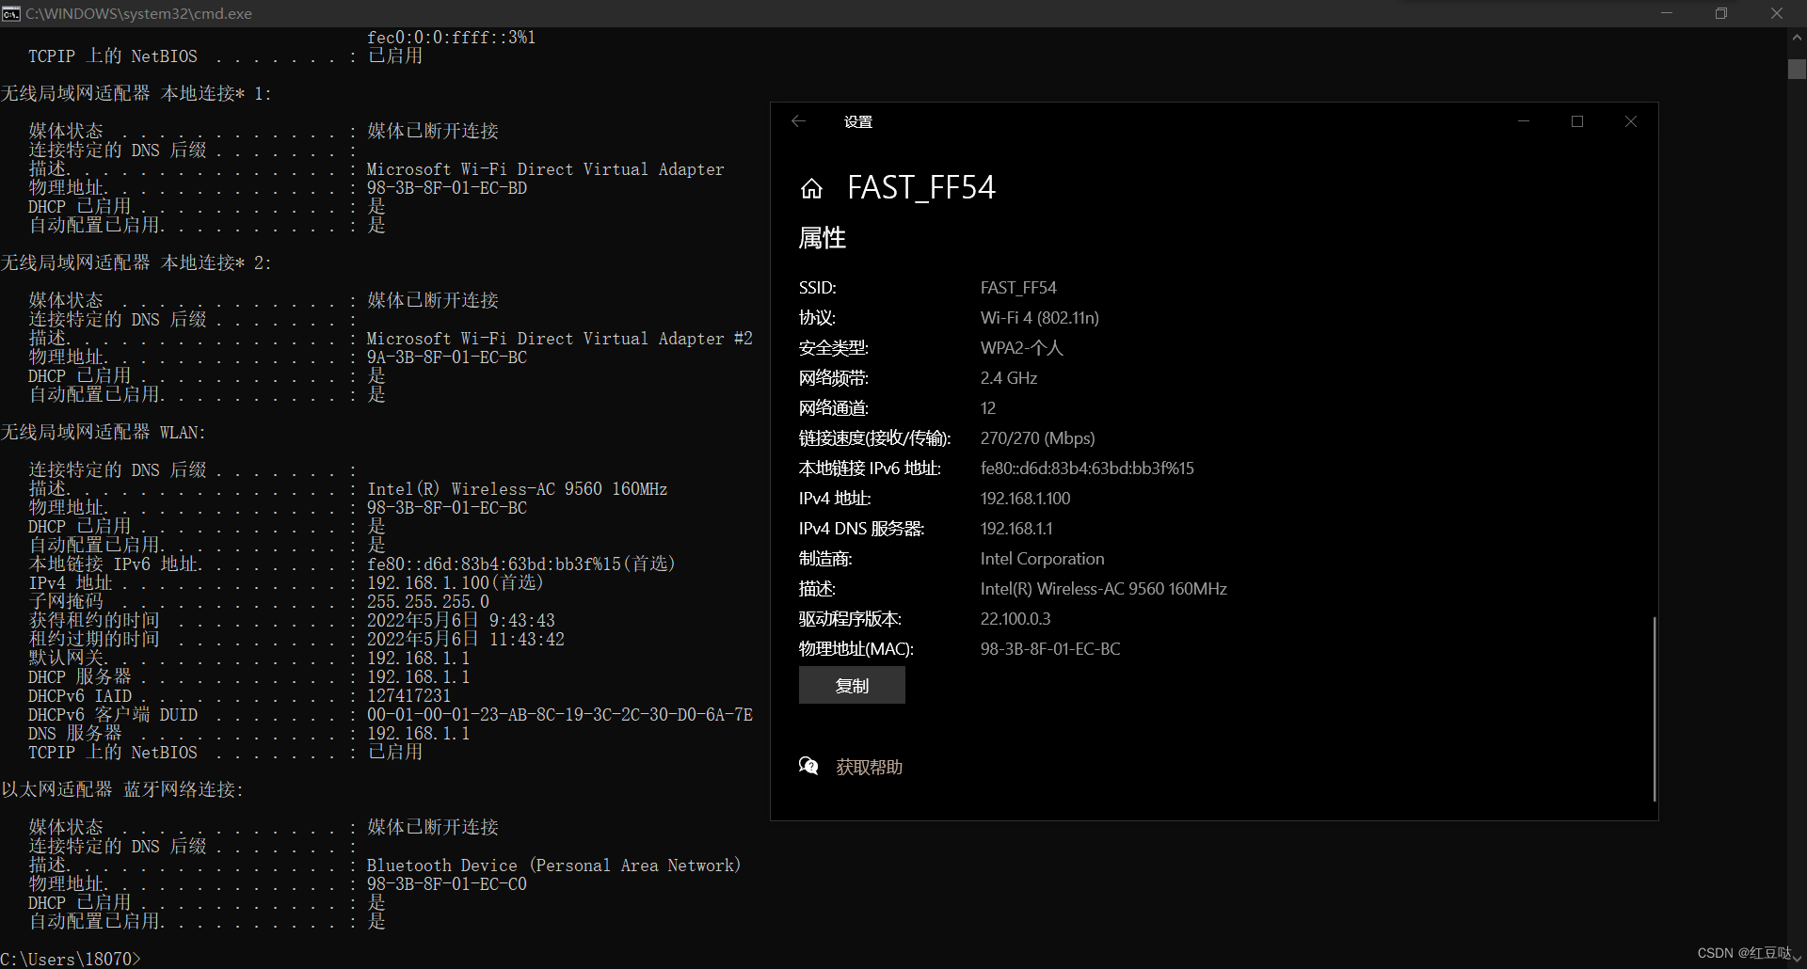1807x969 pixels.
Task: Click cmd link-local IPv6 address fe80::d6d:83b4:63bd:bb3f%15
Action: tap(494, 564)
